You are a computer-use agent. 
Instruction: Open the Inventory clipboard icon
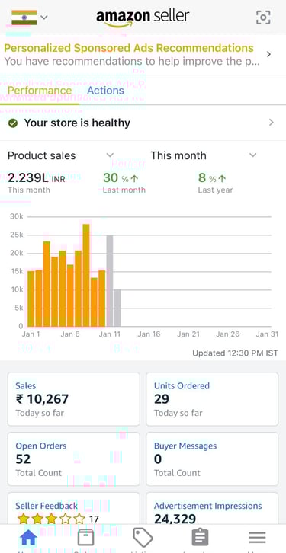coord(200,538)
